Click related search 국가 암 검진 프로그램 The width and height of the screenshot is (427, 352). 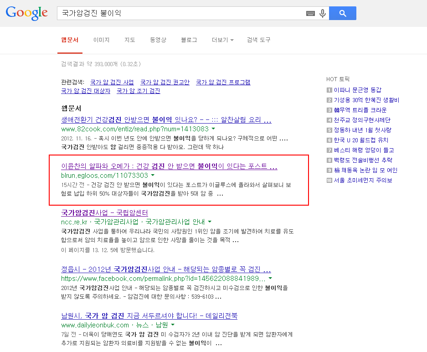(x=223, y=82)
